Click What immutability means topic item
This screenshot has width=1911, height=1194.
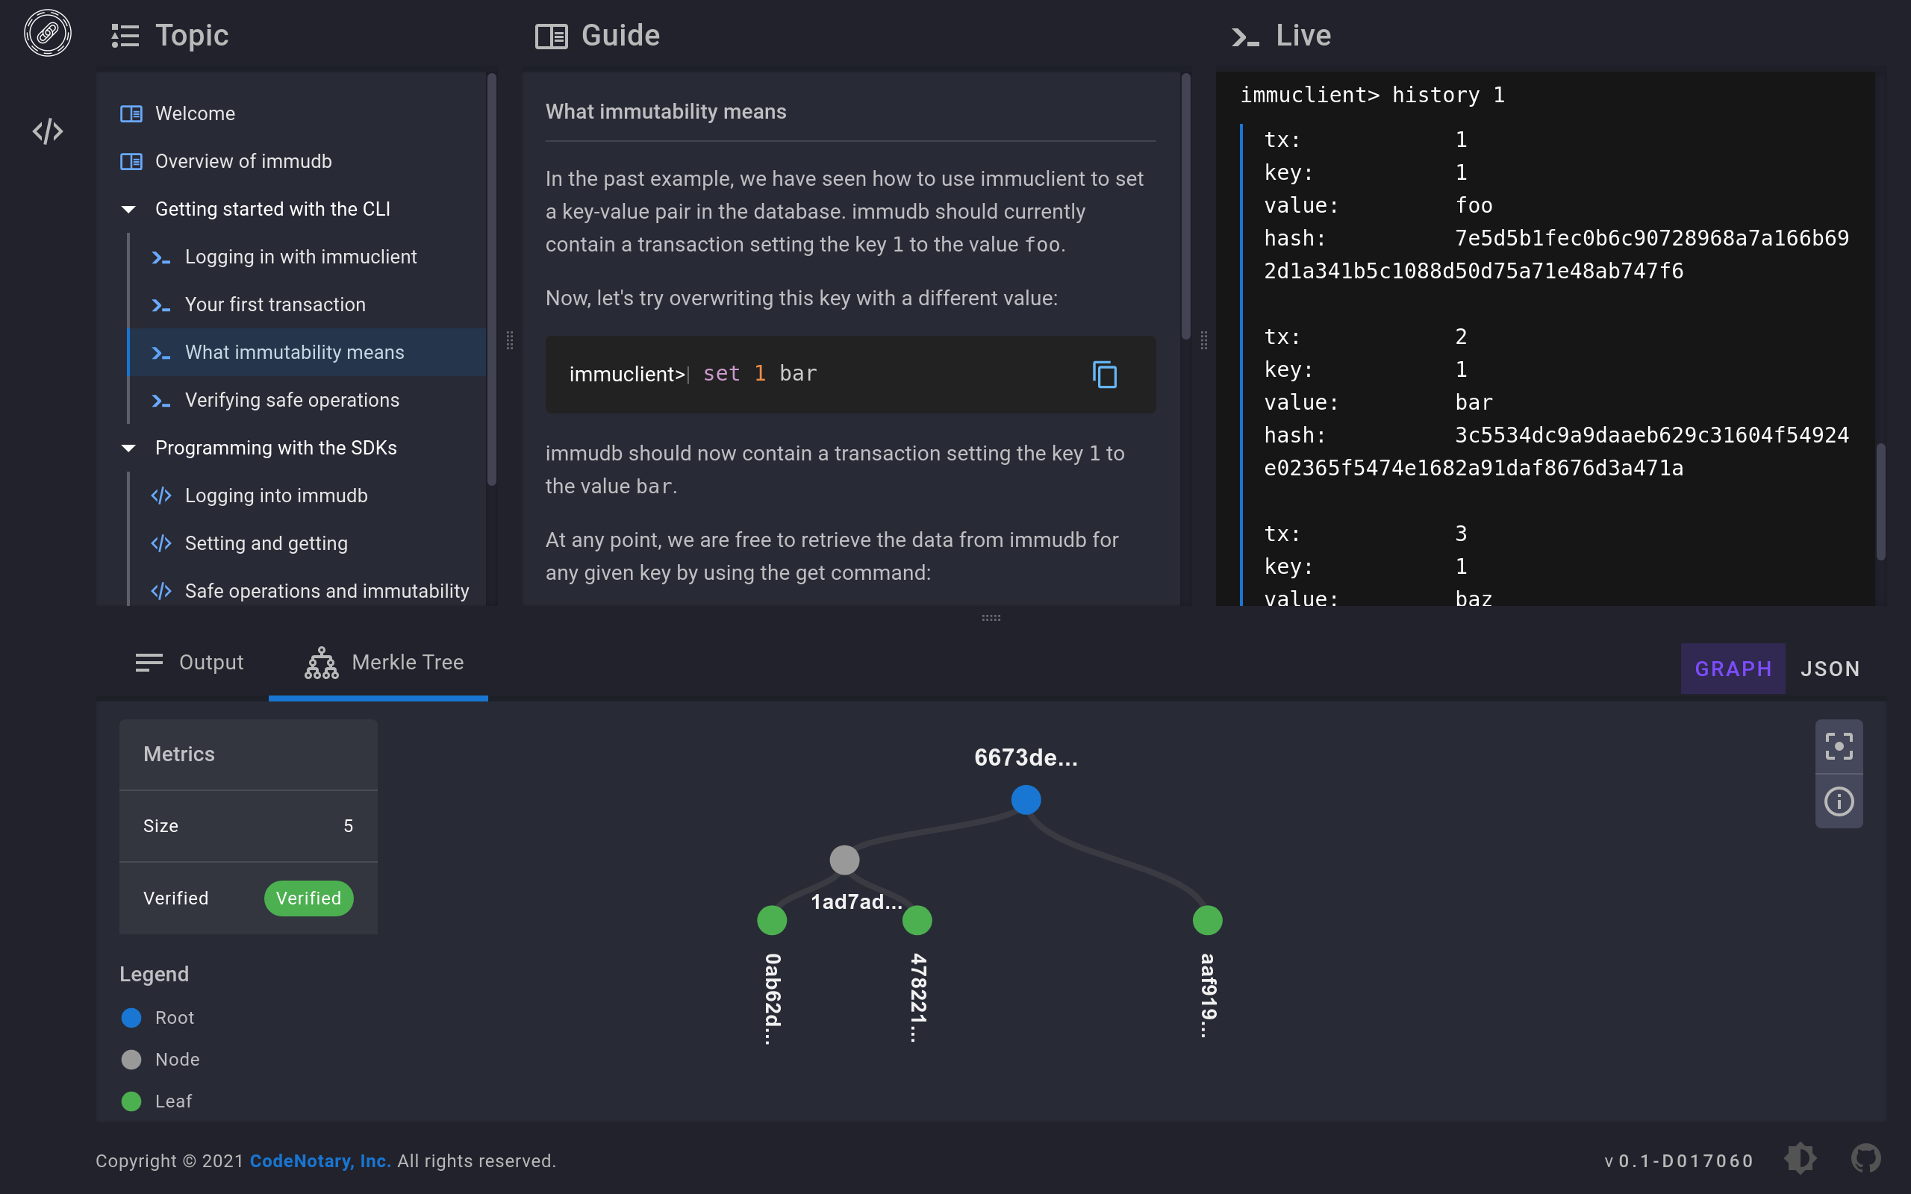(x=294, y=351)
